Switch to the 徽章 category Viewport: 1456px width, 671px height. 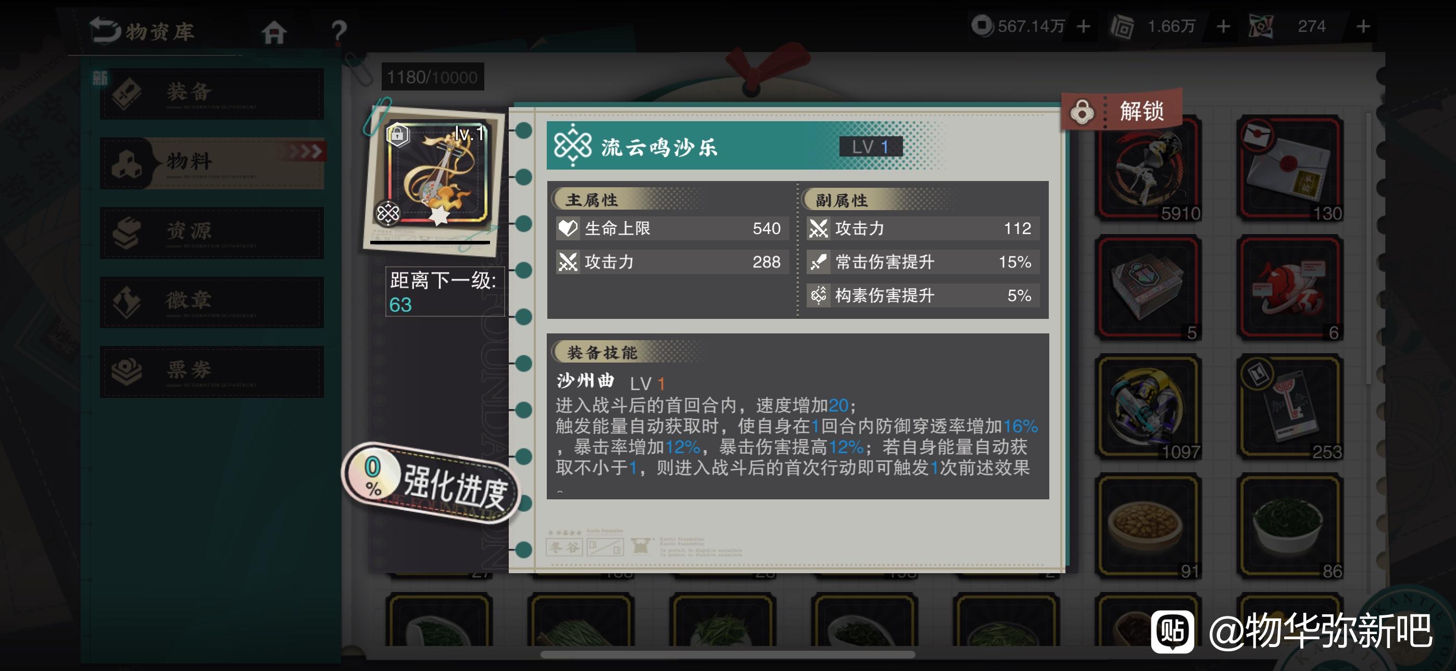pos(212,302)
